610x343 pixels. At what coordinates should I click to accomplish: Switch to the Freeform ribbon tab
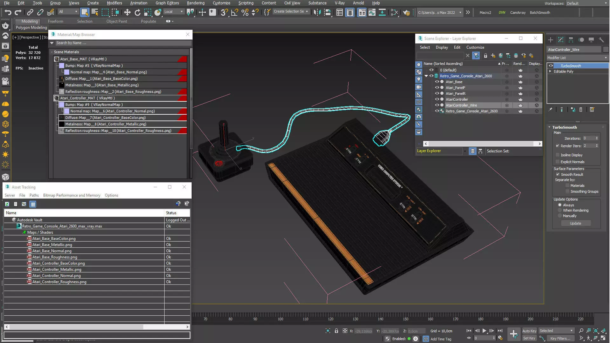(56, 21)
